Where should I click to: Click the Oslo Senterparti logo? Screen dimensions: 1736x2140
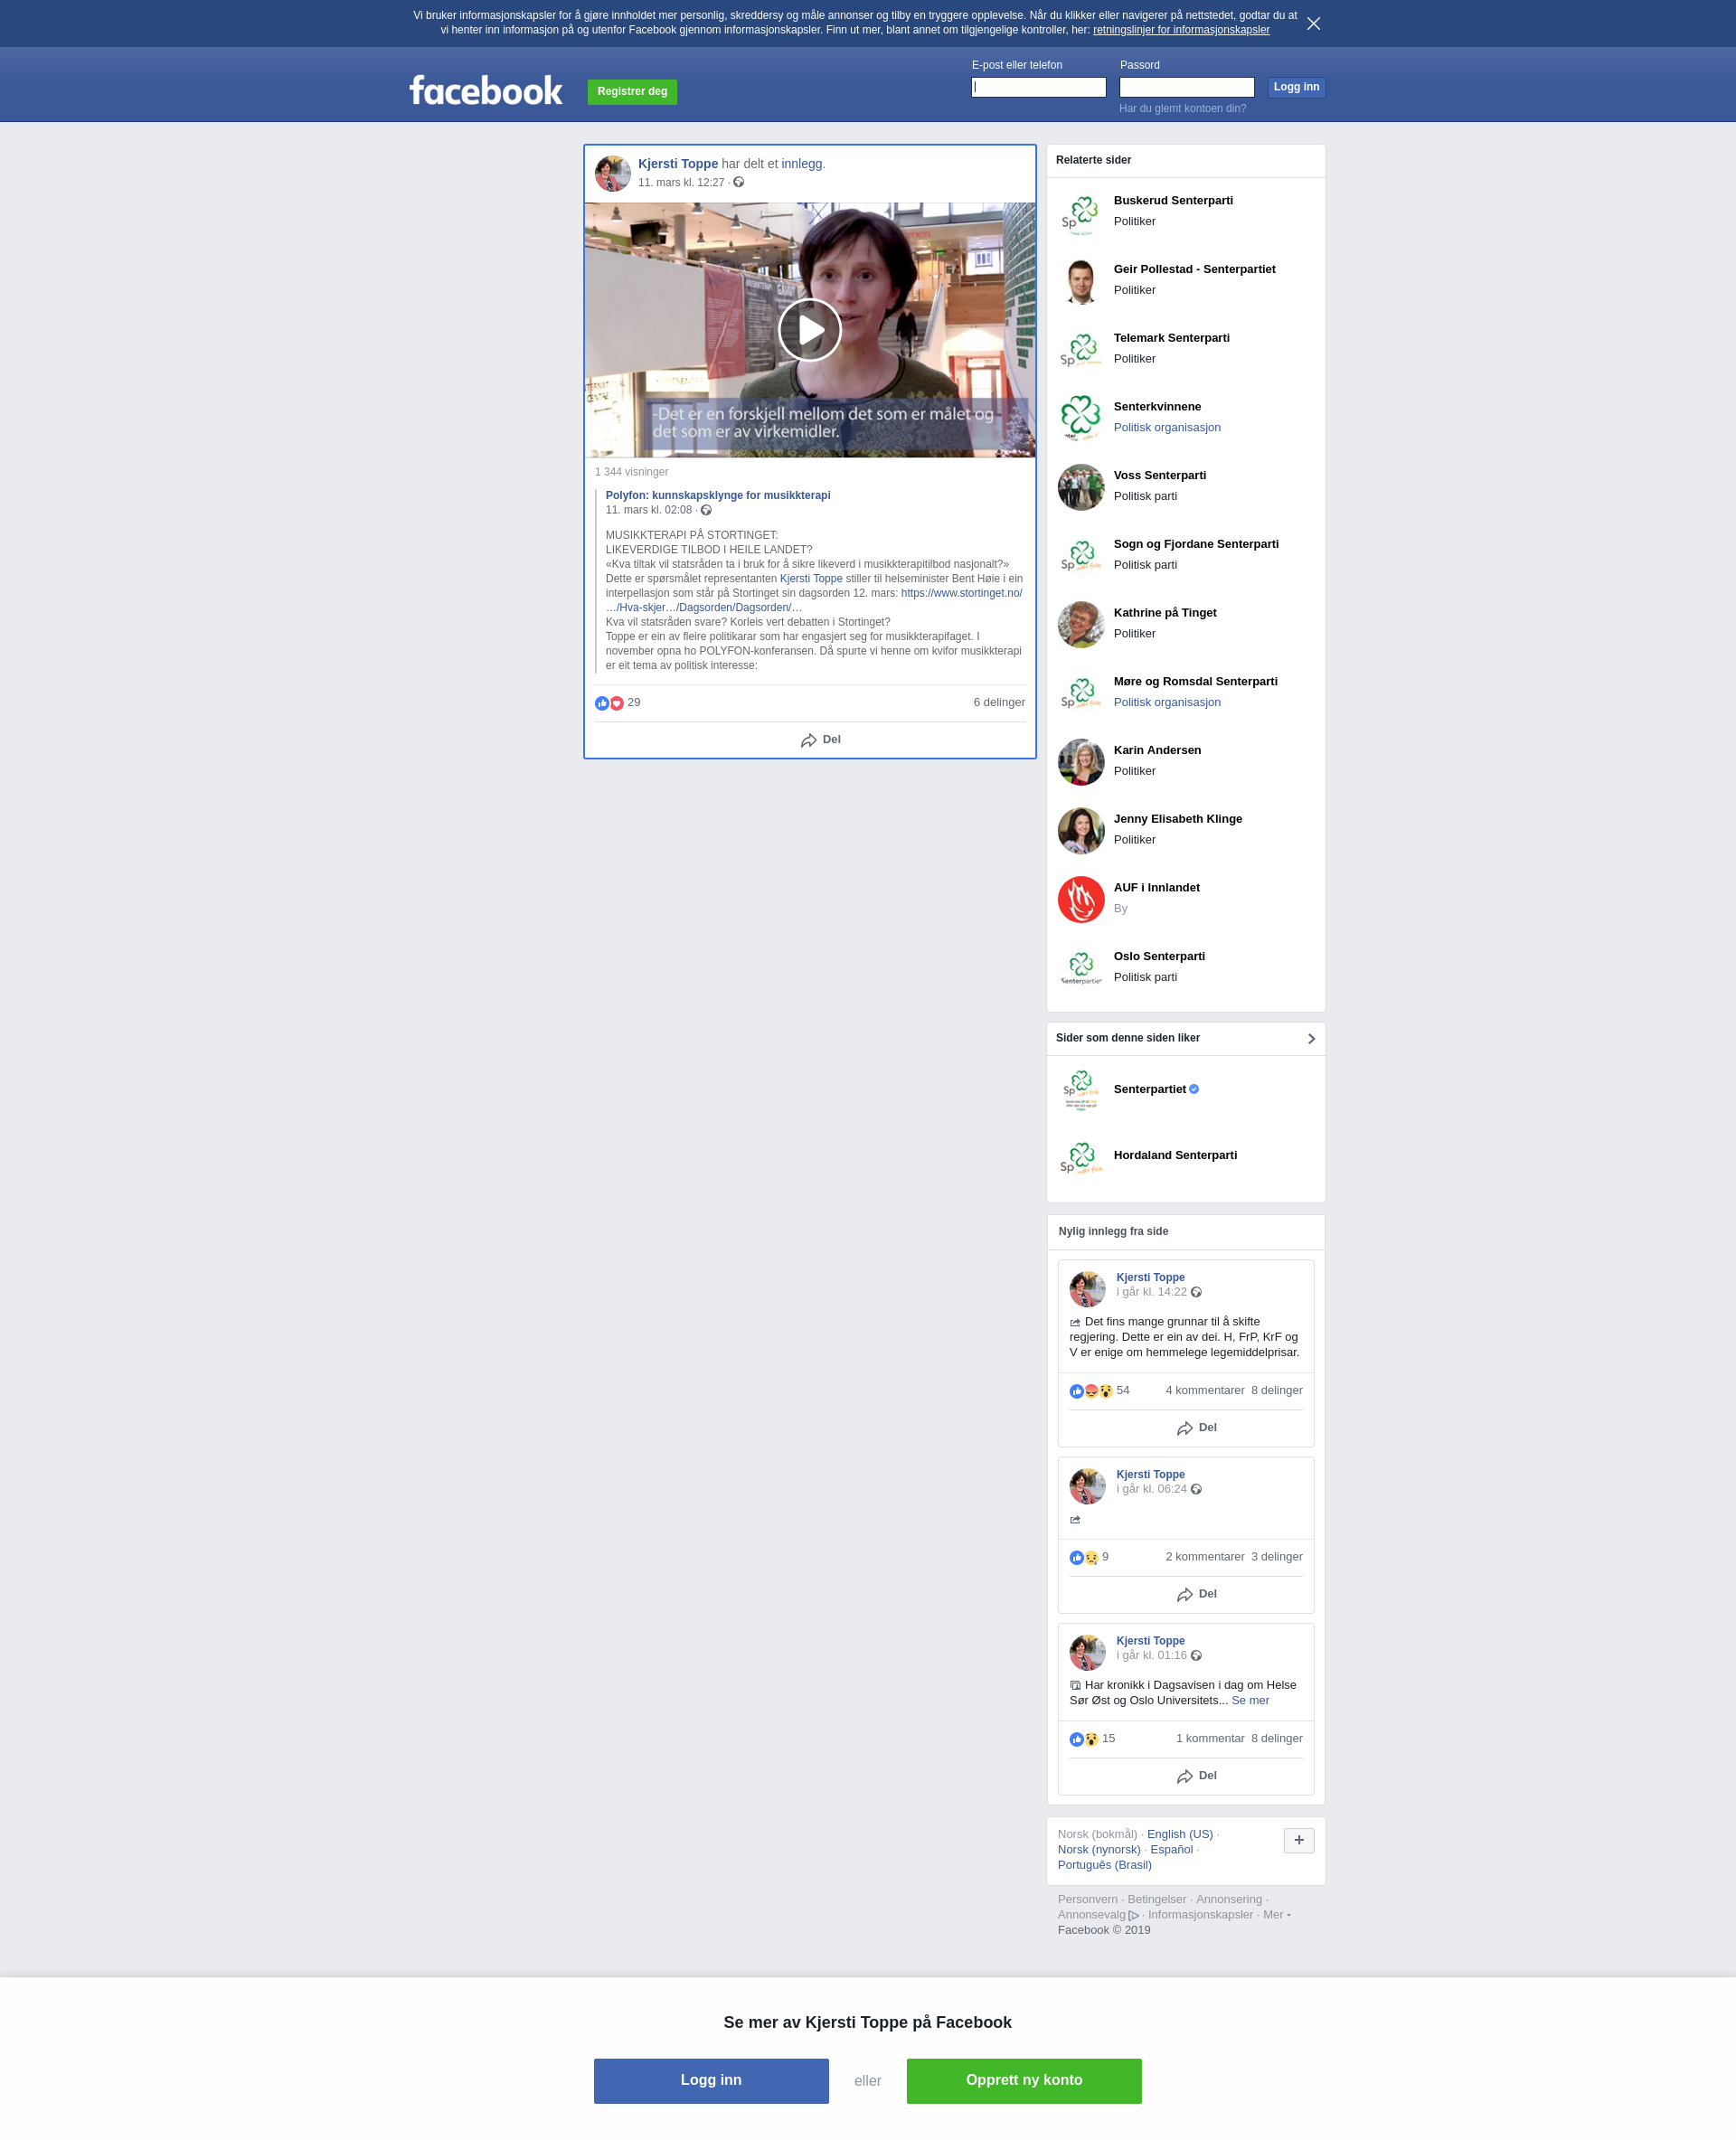1081,969
